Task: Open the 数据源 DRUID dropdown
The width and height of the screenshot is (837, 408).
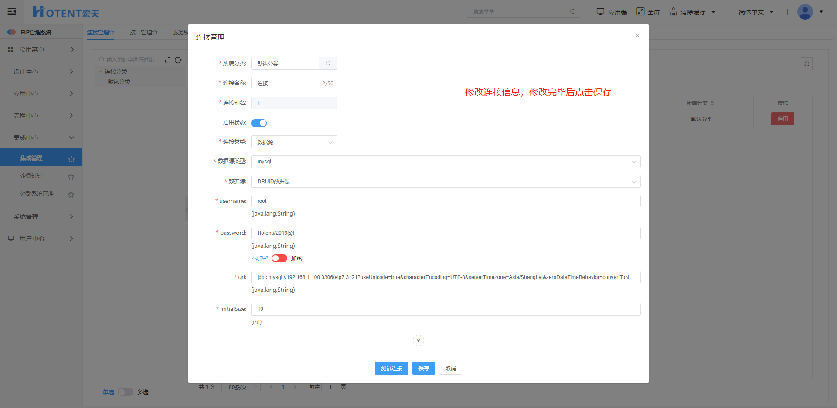Action: (446, 182)
